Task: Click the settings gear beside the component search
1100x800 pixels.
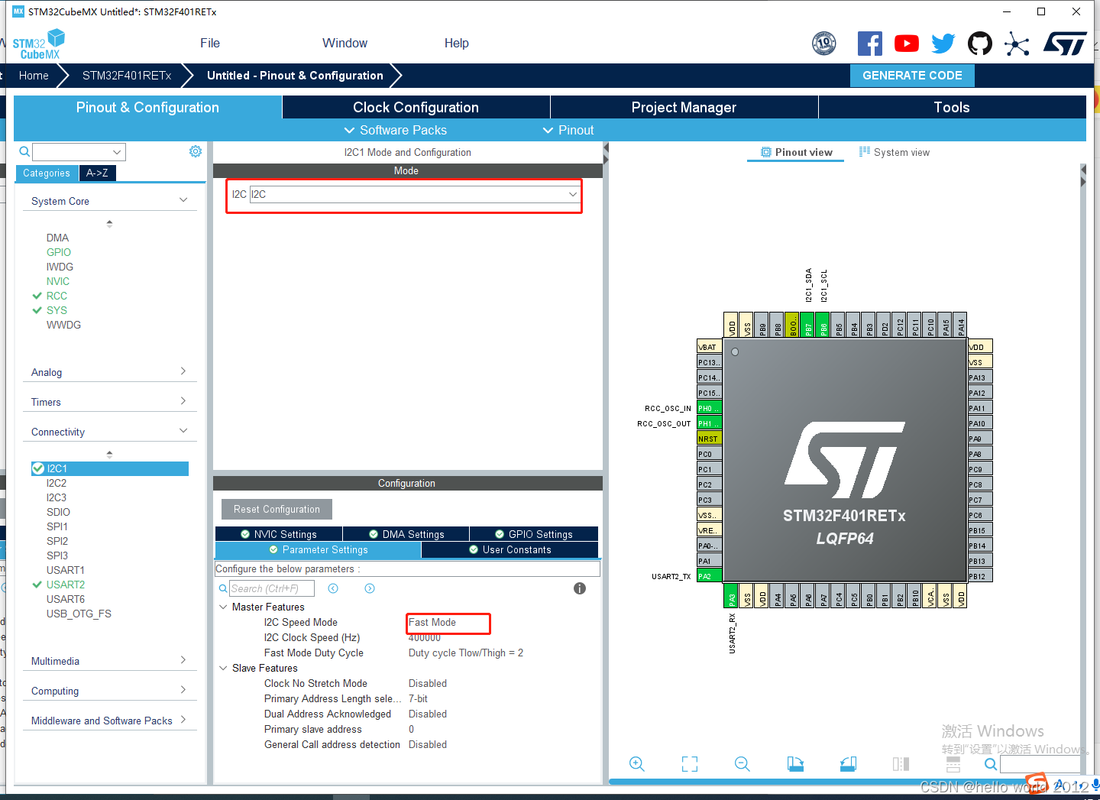Action: click(x=196, y=151)
